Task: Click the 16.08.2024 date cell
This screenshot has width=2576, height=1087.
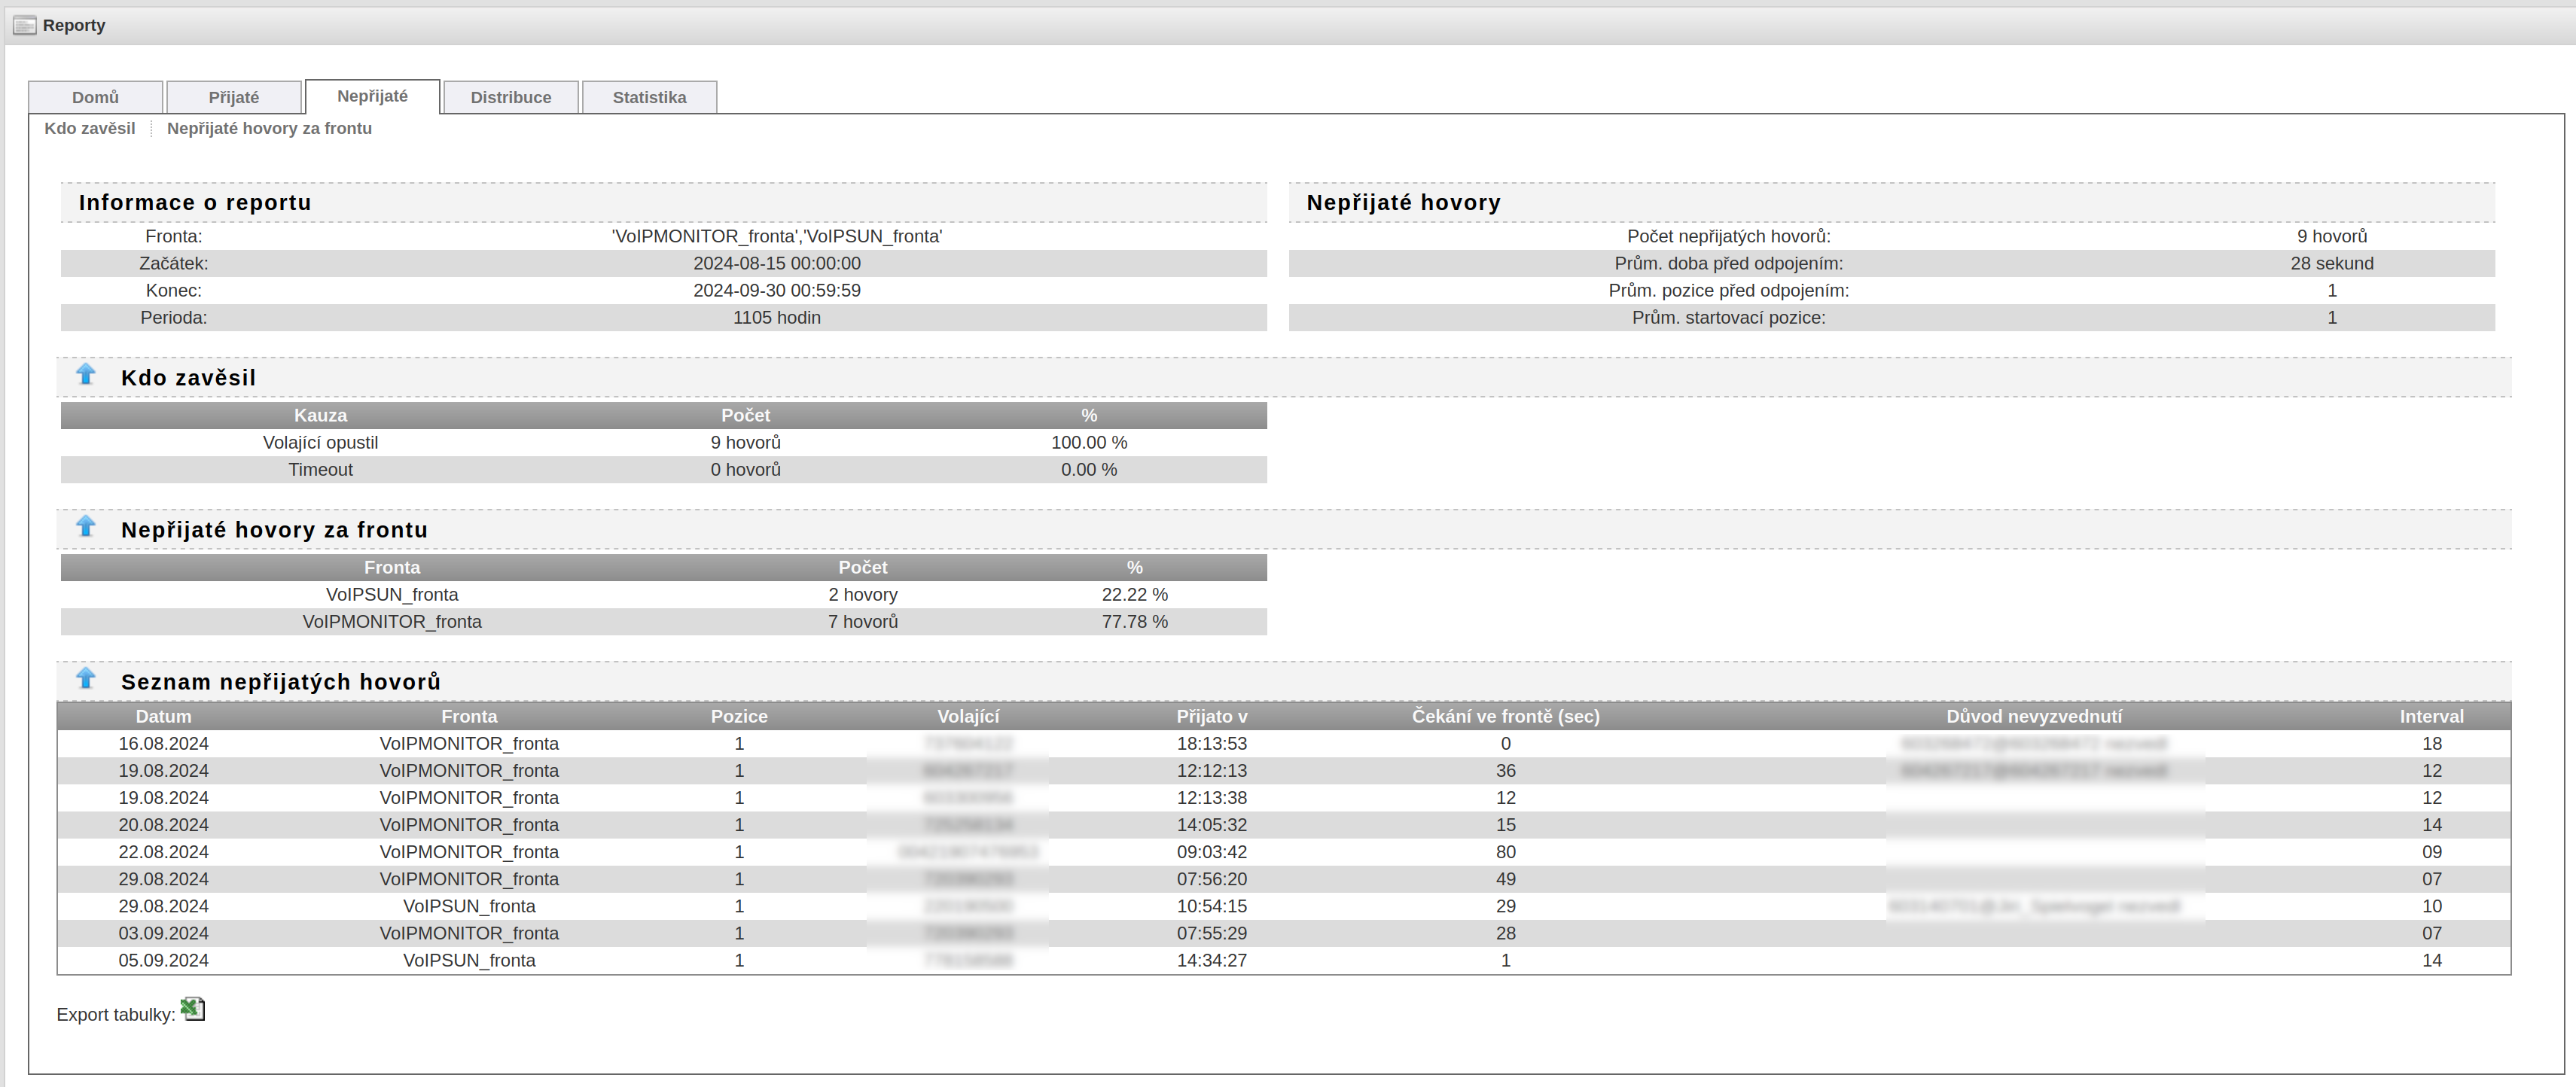Action: point(164,743)
